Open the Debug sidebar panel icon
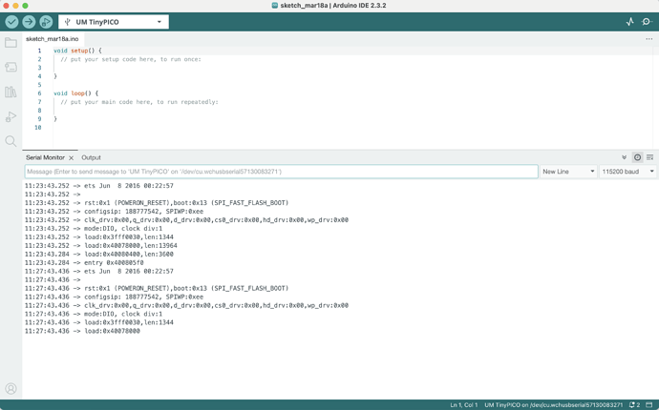Screen dimensions: 659x410 [x=11, y=116]
